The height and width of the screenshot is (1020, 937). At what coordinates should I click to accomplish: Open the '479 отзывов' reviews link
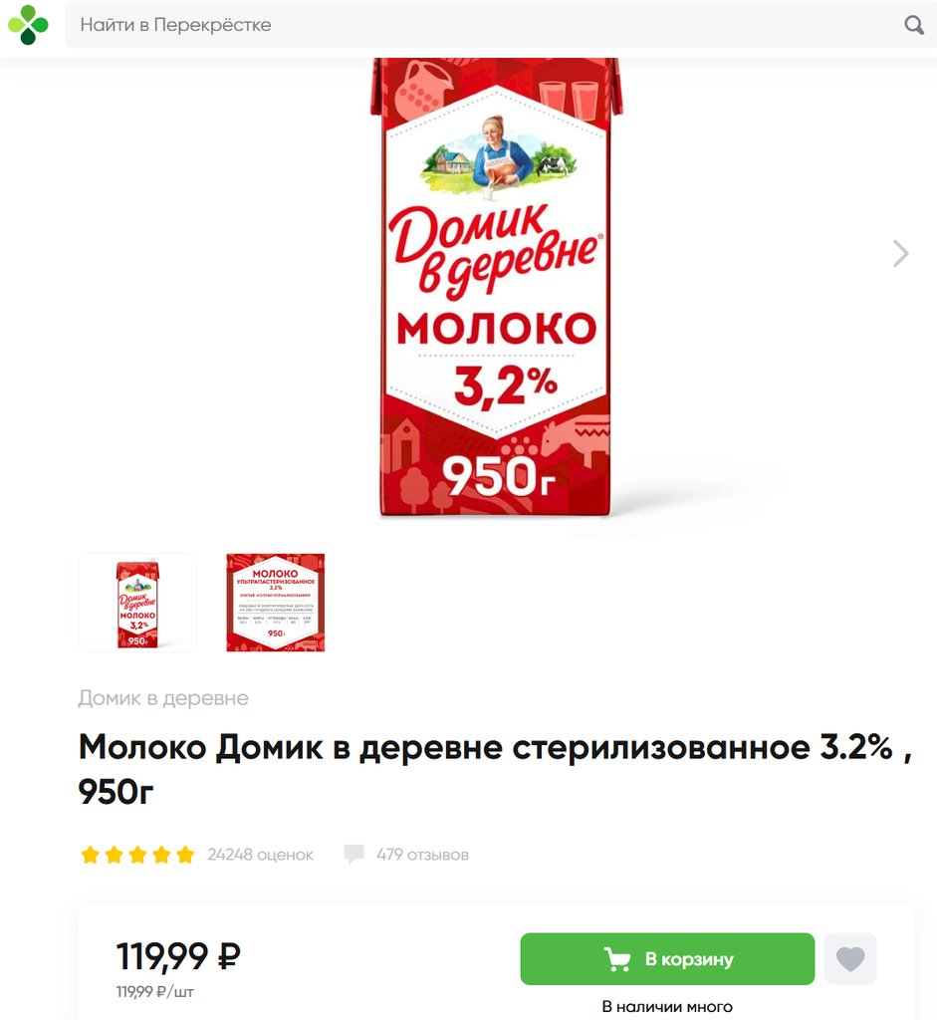[x=422, y=854]
